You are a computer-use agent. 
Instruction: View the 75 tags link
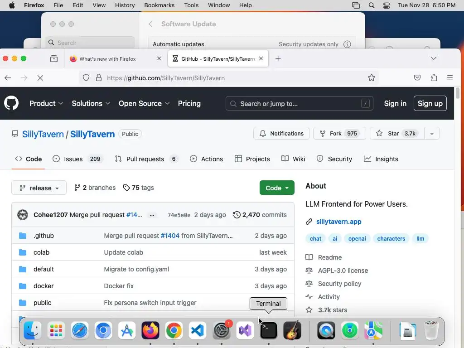(139, 188)
